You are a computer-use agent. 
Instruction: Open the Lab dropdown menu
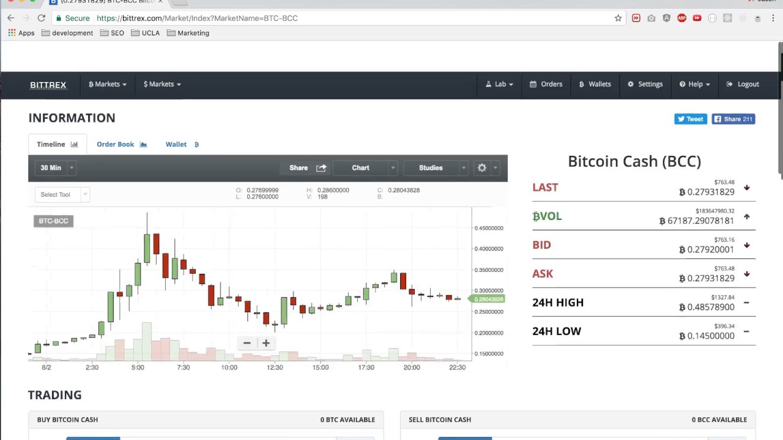(499, 84)
